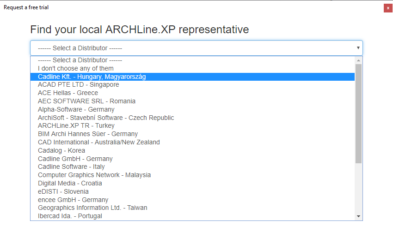
Task: Choose Cadline Kft. - Hungary option
Action: [92, 77]
